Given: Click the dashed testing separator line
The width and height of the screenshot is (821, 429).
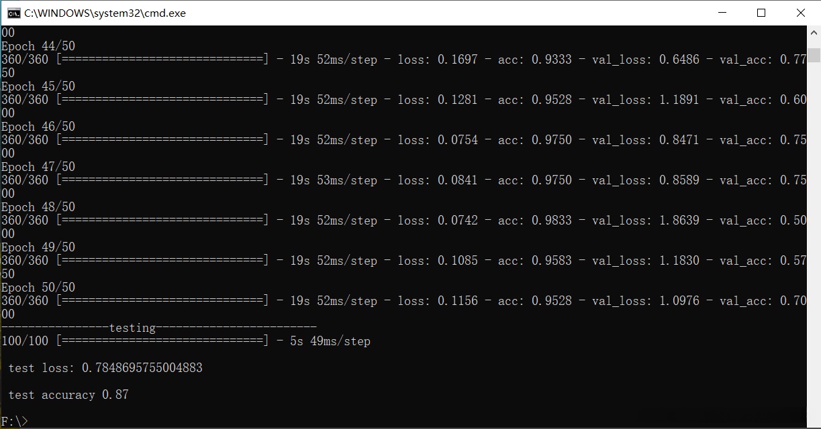Looking at the screenshot, I should click(158, 328).
